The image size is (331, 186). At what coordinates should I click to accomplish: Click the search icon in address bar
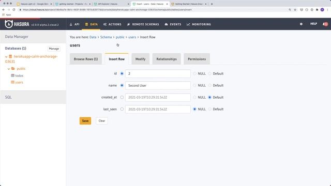point(290,10)
